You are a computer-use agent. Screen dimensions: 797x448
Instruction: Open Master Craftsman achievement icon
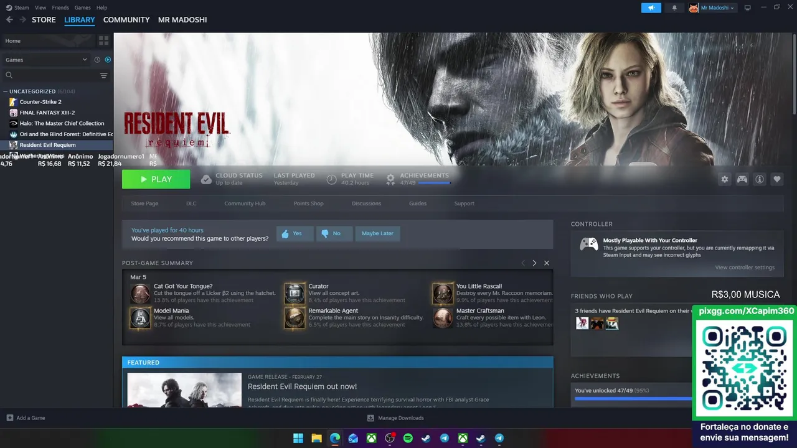pyautogui.click(x=443, y=318)
